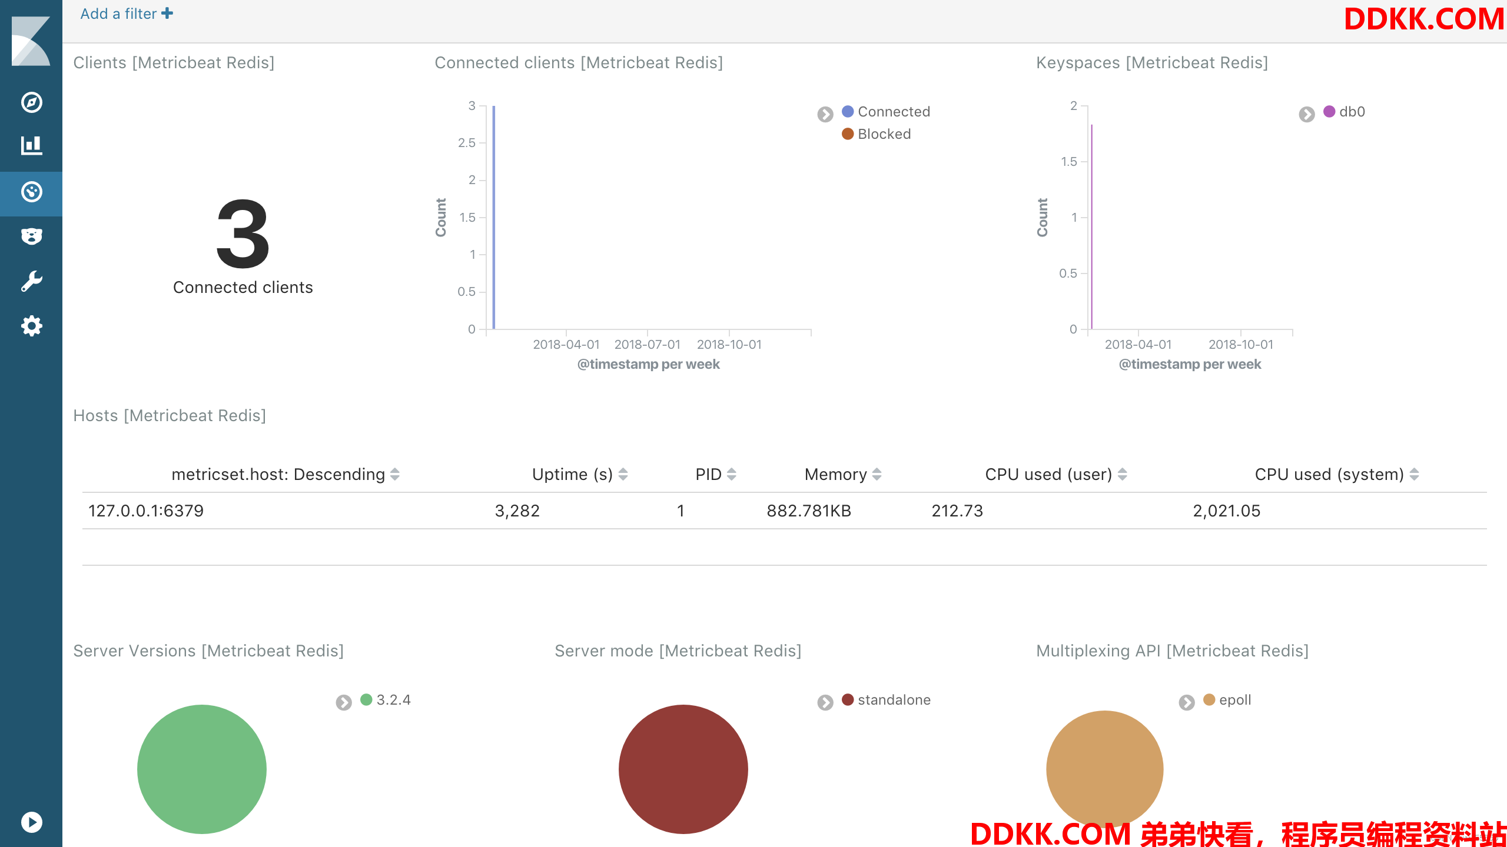This screenshot has width=1507, height=847.
Task: Open Discover via compass icon
Action: click(31, 102)
